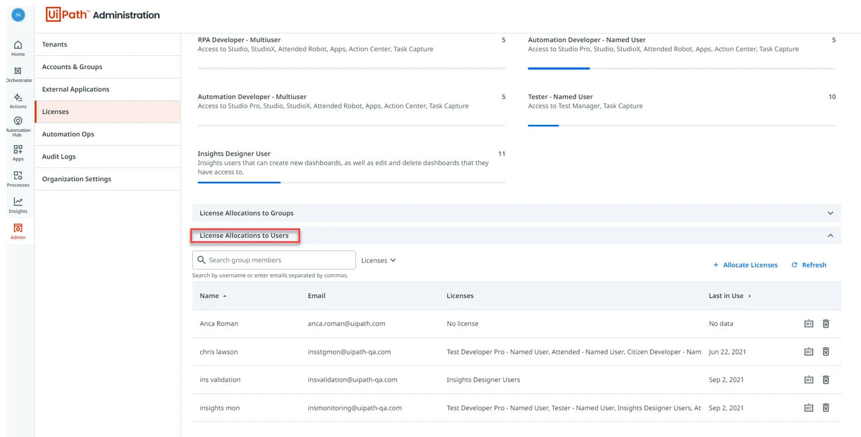861x437 pixels.
Task: Click Allocate Licenses button
Action: [x=745, y=265]
